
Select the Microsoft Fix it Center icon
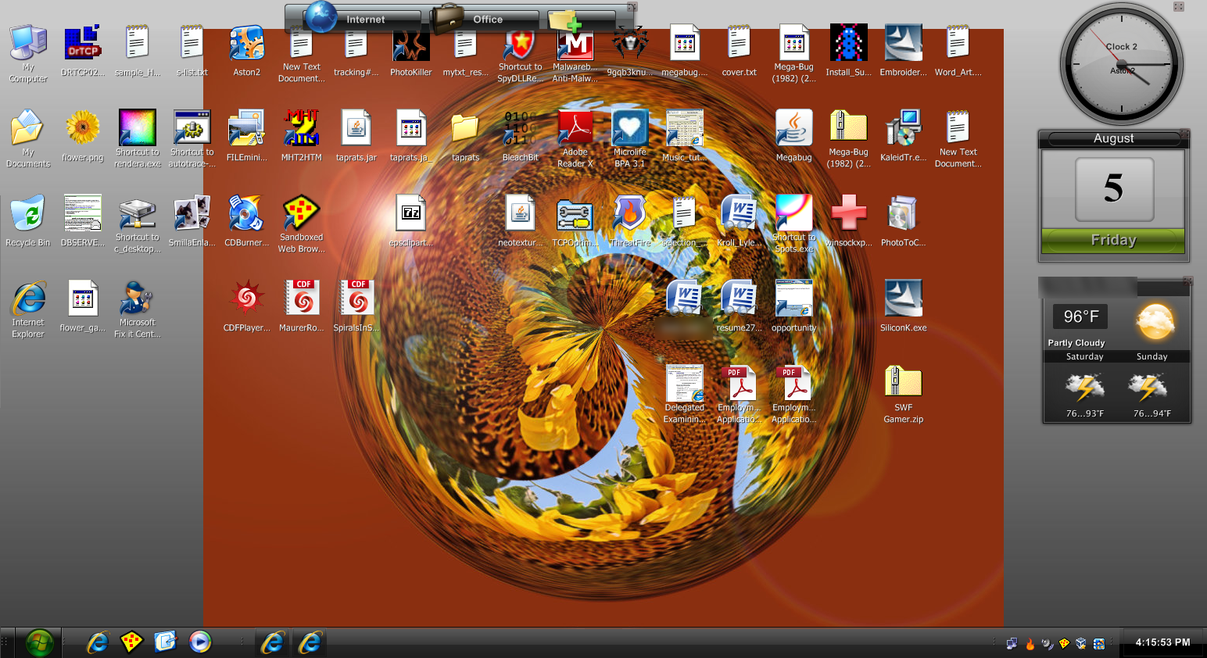click(x=138, y=309)
